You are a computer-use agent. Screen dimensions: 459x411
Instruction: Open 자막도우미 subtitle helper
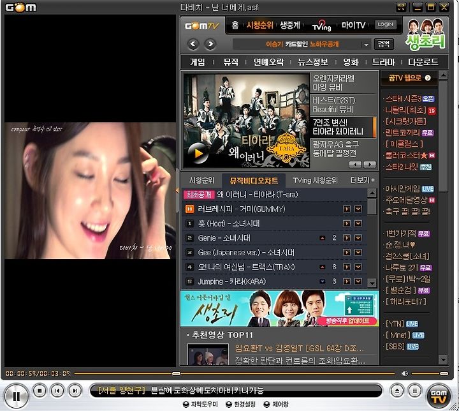pyautogui.click(x=201, y=405)
